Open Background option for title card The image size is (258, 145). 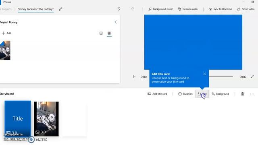(x=221, y=94)
